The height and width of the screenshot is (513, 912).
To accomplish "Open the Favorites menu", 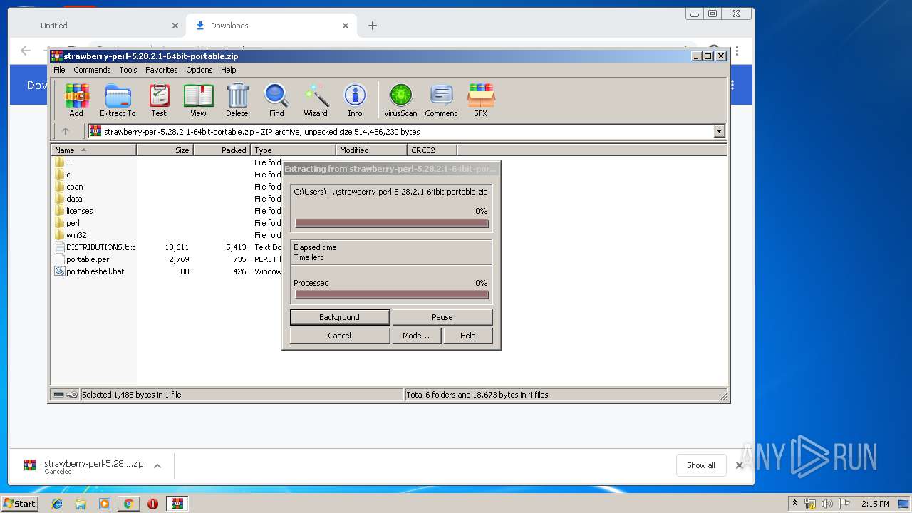I will pos(162,70).
